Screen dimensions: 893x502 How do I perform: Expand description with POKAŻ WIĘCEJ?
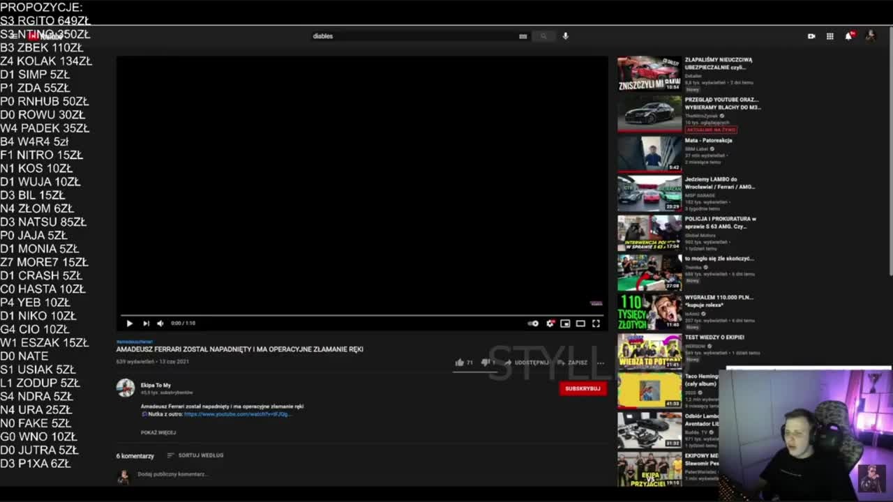point(158,432)
